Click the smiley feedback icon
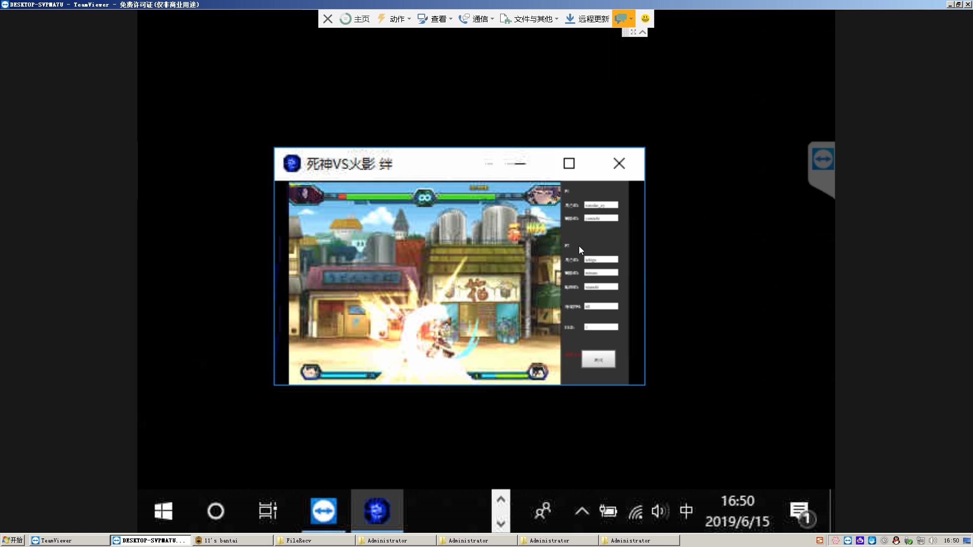Viewport: 973px width, 547px height. 645,18
